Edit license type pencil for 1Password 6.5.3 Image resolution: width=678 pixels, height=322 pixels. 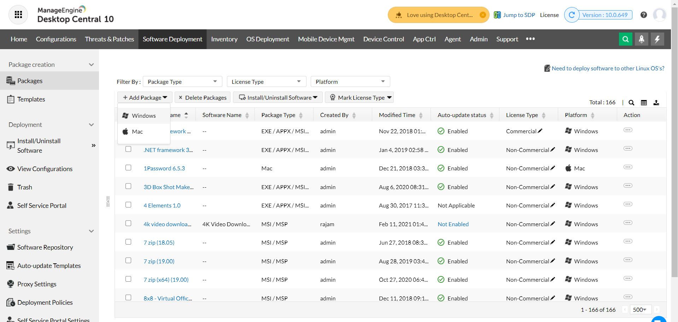click(x=553, y=168)
